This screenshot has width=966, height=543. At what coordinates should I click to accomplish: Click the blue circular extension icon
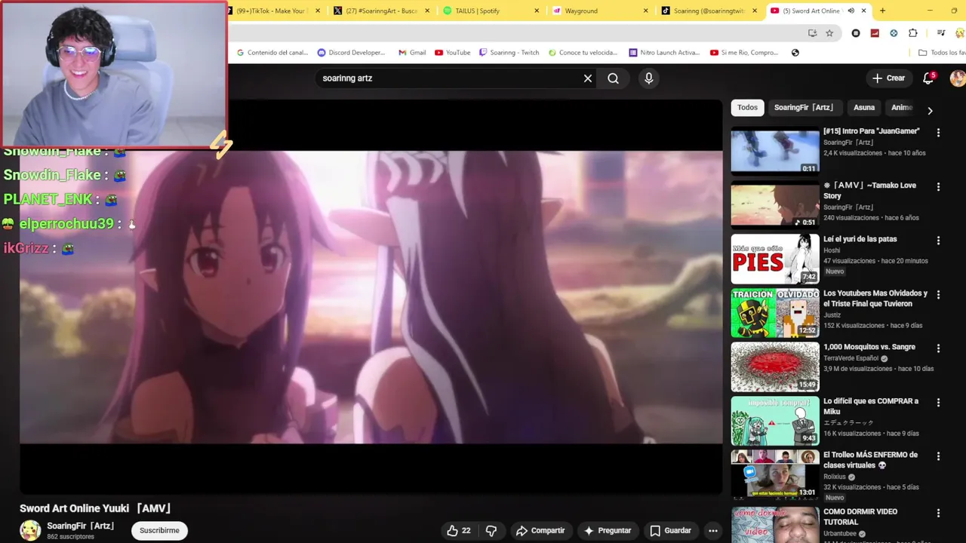[x=894, y=33]
